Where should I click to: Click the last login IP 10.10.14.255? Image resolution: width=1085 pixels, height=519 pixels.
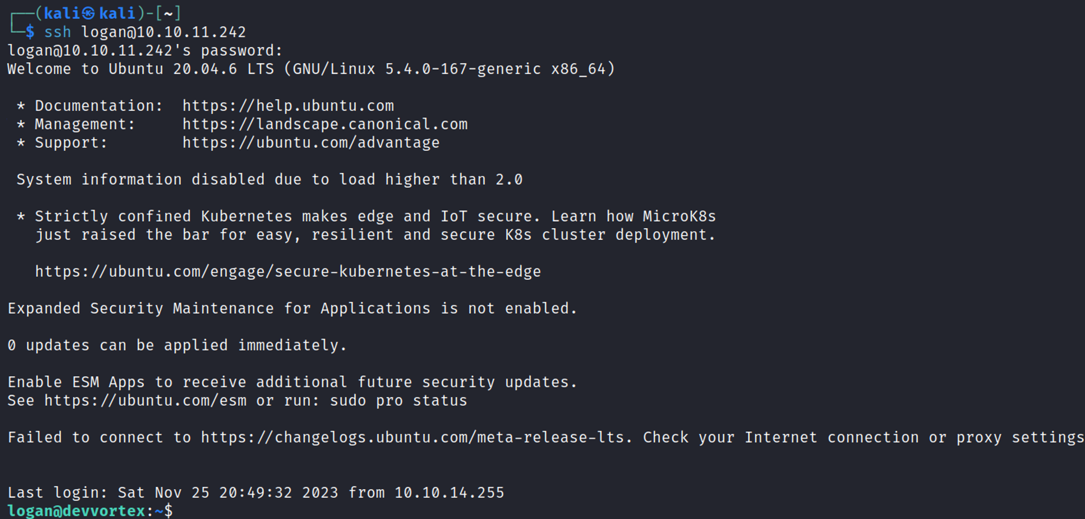pyautogui.click(x=449, y=493)
